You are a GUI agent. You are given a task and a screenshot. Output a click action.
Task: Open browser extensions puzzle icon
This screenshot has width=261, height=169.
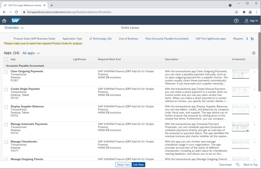(x=244, y=12)
